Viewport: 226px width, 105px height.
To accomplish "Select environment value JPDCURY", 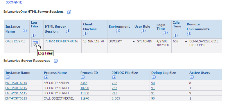I will click(x=115, y=42).
